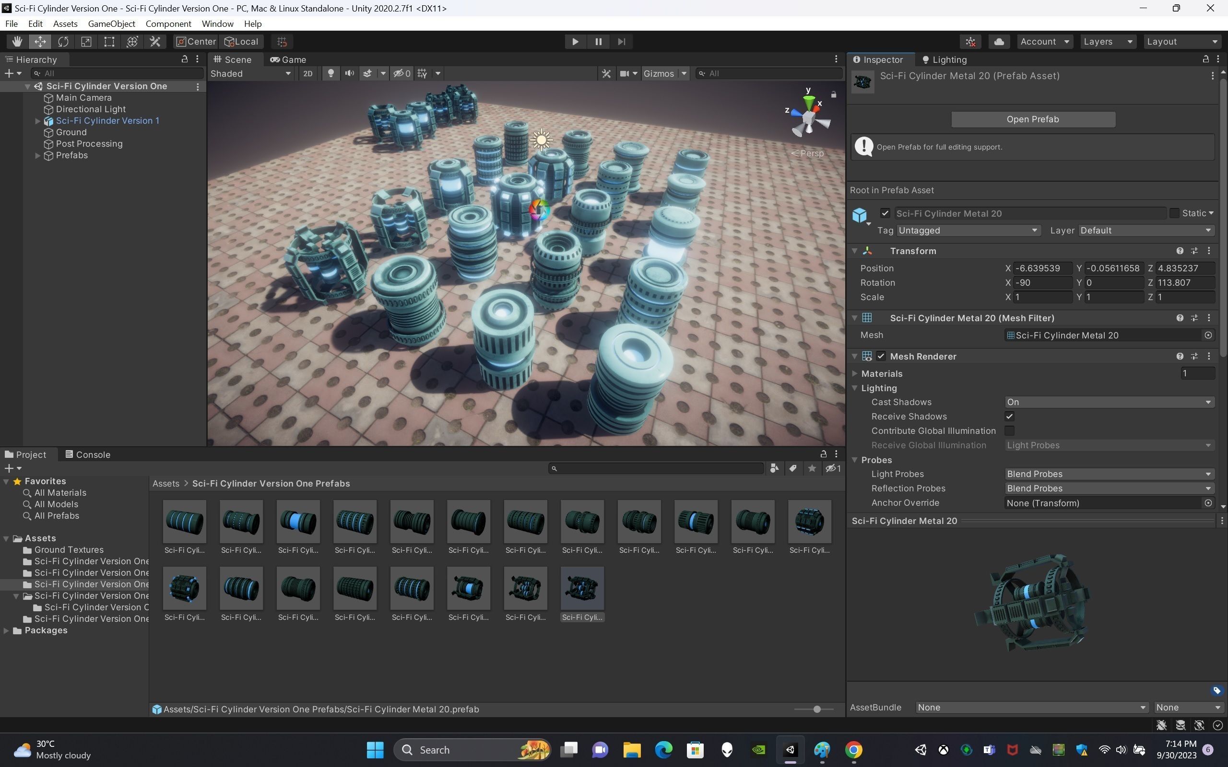Screen dimensions: 1228x767
Task: Select the Scale tool
Action: pyautogui.click(x=86, y=42)
